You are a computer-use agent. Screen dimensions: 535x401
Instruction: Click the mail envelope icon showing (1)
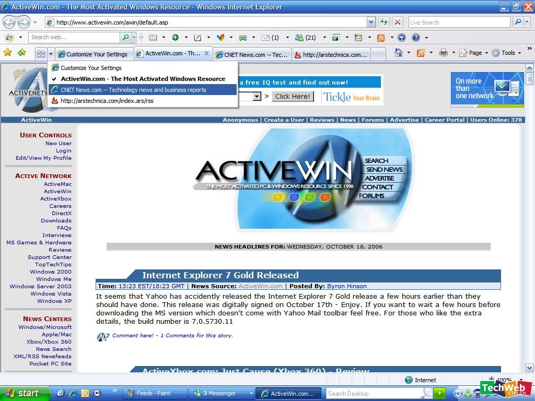[x=270, y=38]
